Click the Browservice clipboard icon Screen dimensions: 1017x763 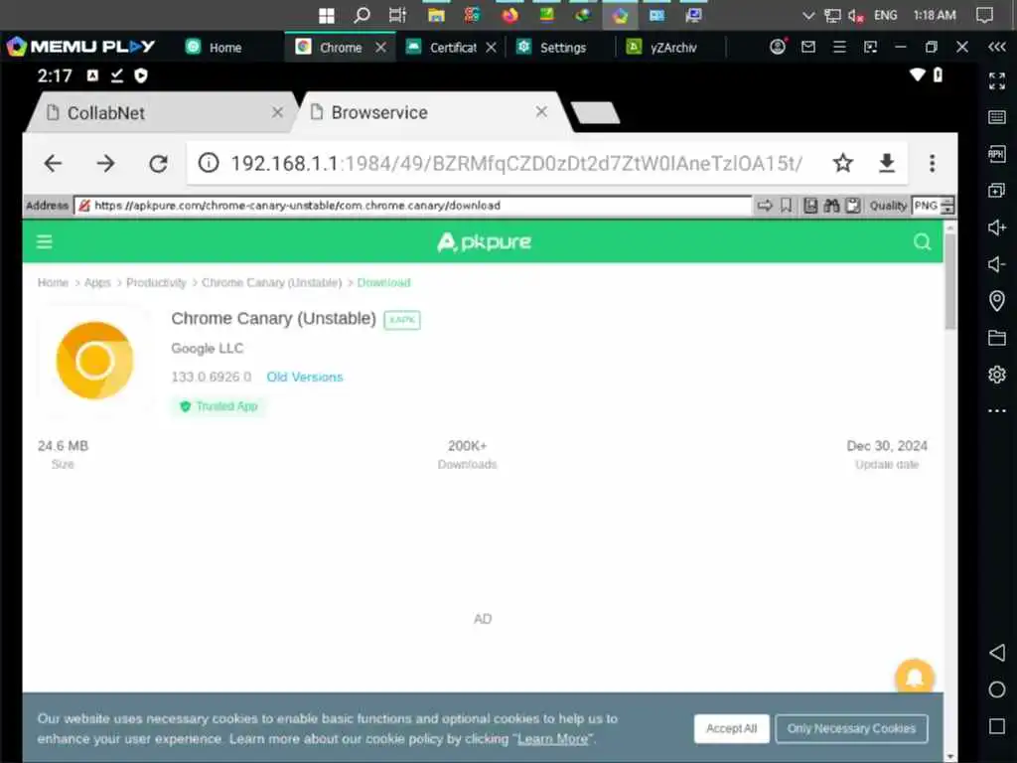click(x=853, y=206)
